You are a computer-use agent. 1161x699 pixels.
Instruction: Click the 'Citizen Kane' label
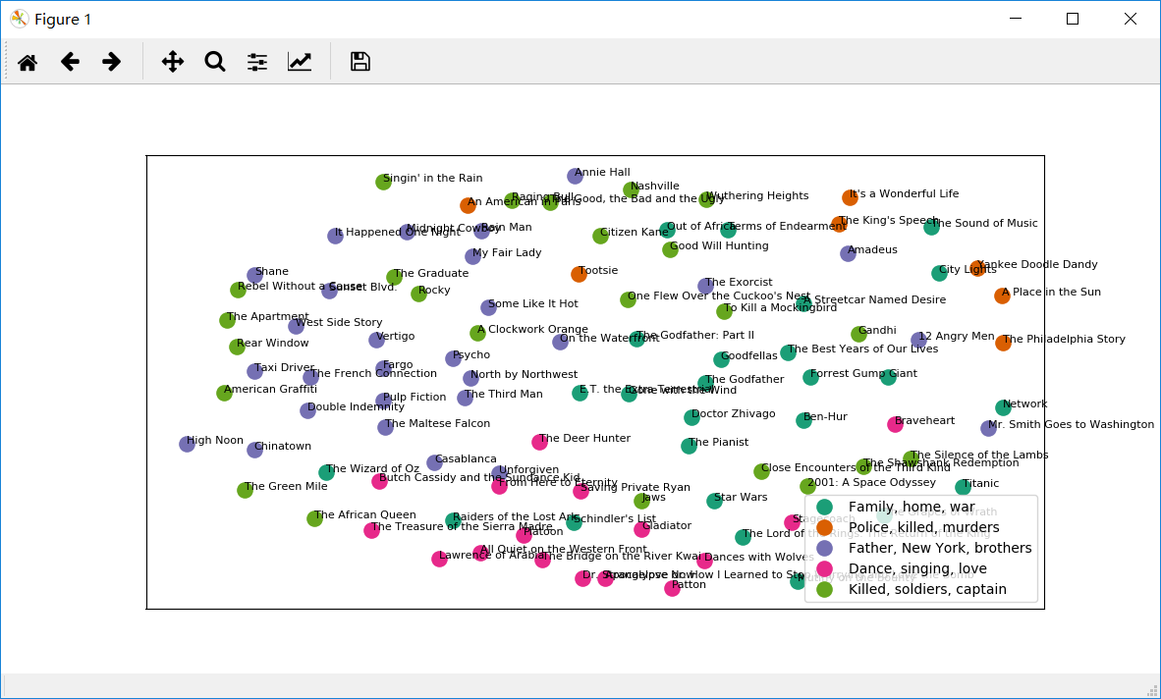click(635, 232)
